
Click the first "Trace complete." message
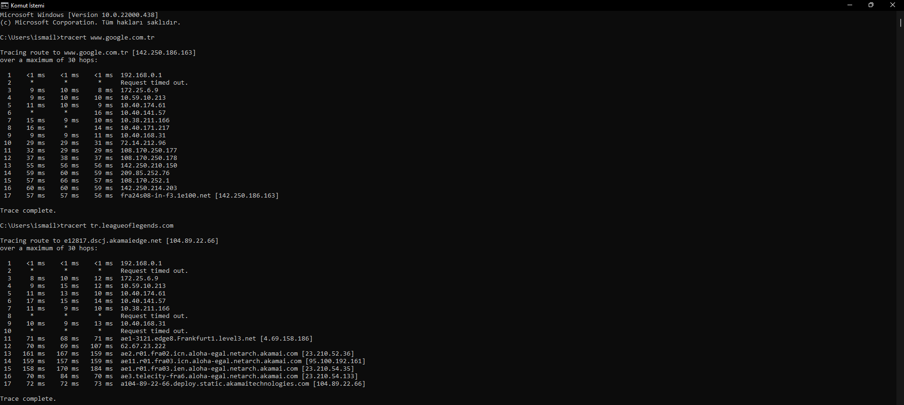point(28,211)
